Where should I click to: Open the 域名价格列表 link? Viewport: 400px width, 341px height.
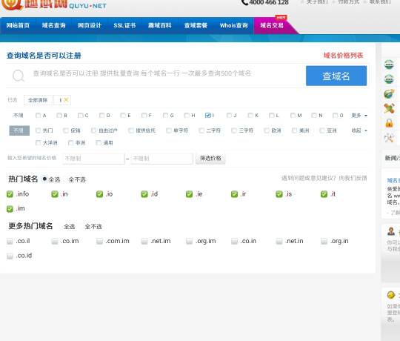click(x=343, y=56)
